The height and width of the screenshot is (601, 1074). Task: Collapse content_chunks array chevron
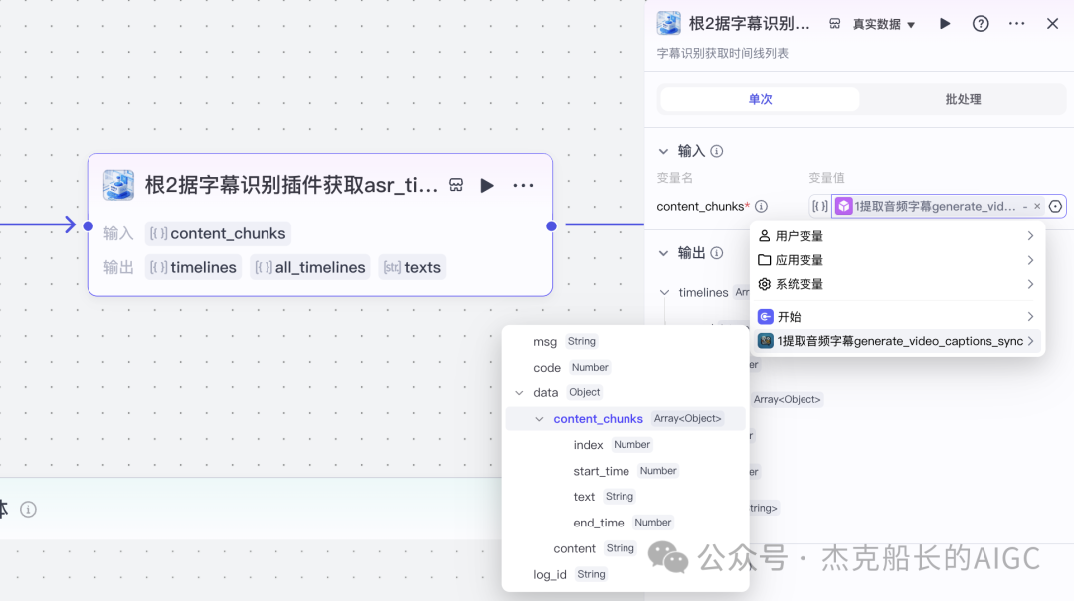click(x=539, y=419)
